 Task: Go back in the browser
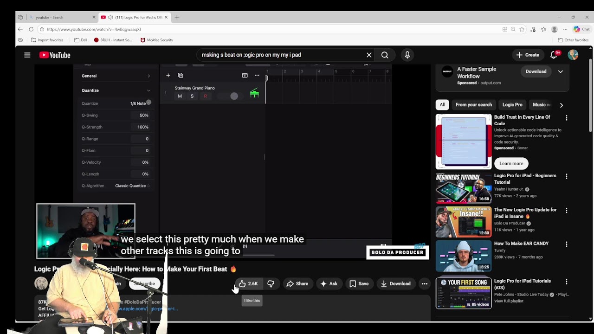point(20,29)
